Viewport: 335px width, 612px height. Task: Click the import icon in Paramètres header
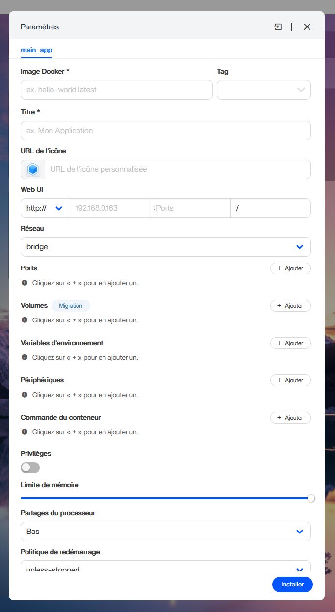point(278,27)
